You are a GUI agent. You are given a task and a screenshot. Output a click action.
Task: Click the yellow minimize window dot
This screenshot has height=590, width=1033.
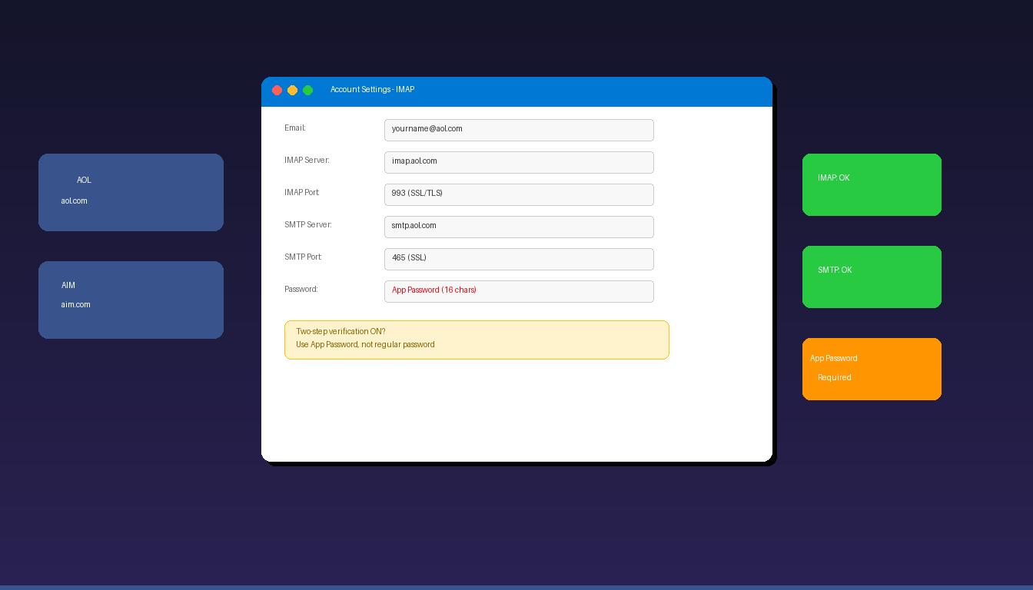tap(292, 90)
